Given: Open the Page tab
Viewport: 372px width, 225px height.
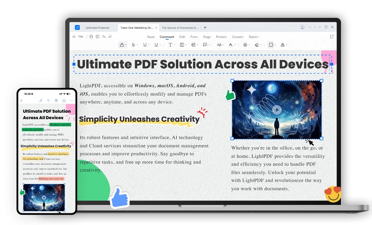Looking at the screenshot, I should tap(207, 37).
